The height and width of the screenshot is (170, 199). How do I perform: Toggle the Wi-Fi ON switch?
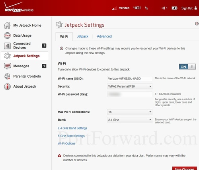coord(187,66)
